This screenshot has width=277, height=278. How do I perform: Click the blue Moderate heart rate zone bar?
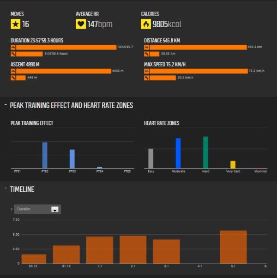[178, 154]
